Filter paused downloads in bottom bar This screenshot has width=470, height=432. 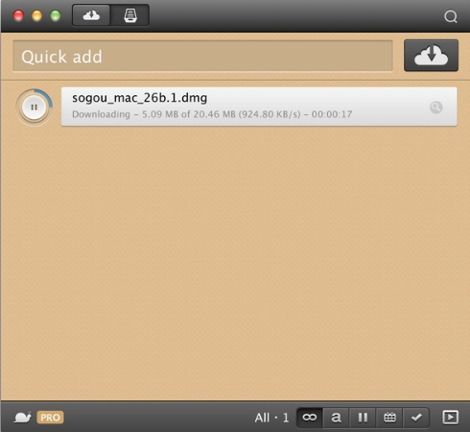tap(363, 418)
